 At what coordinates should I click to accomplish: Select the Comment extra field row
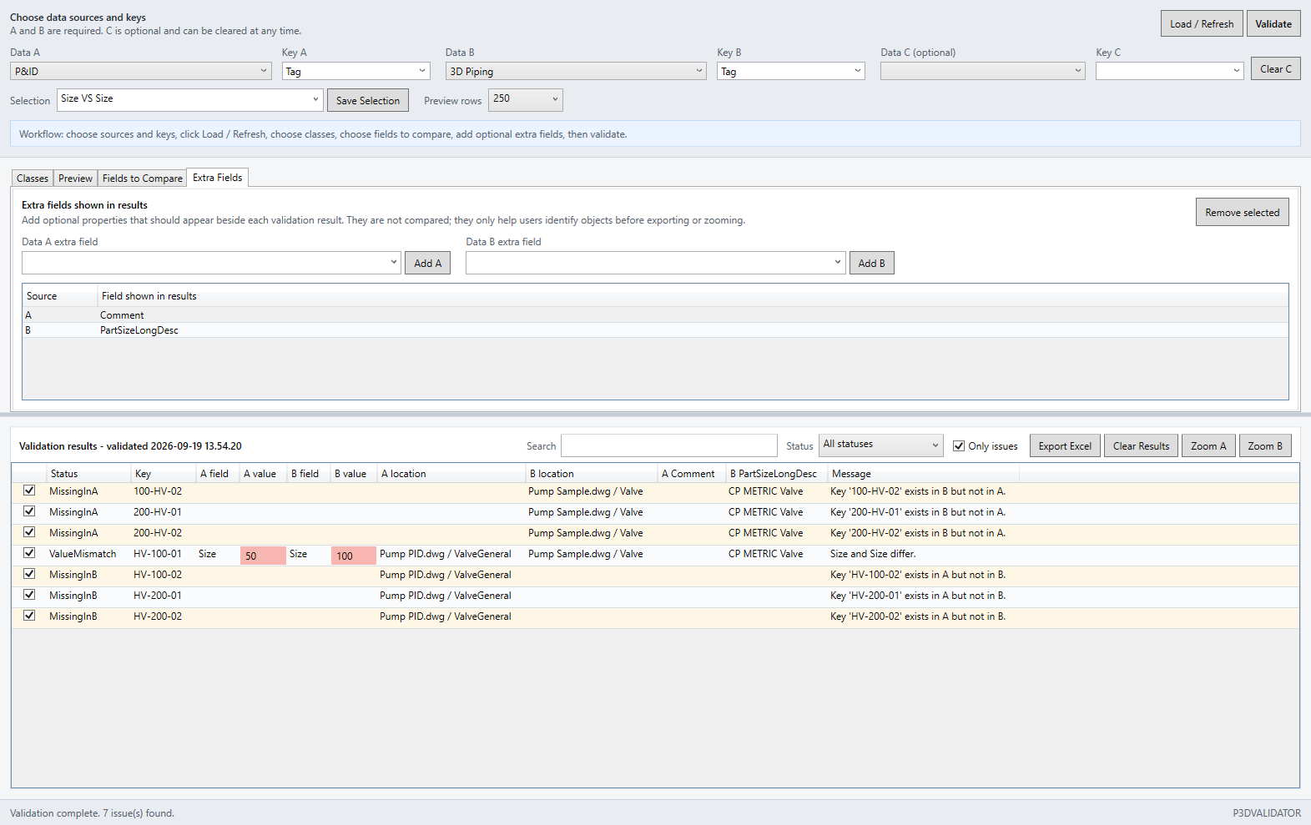tap(655, 314)
